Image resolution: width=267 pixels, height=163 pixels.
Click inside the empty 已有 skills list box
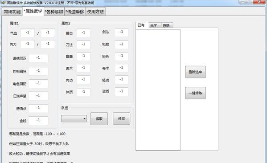pyautogui.click(x=158, y=90)
